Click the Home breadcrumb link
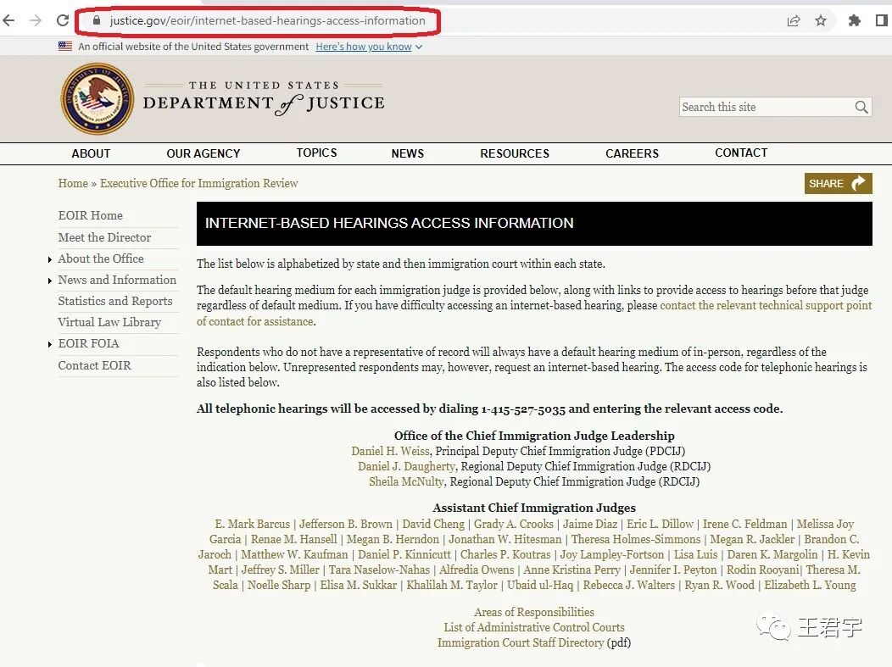Image resolution: width=892 pixels, height=667 pixels. [73, 183]
